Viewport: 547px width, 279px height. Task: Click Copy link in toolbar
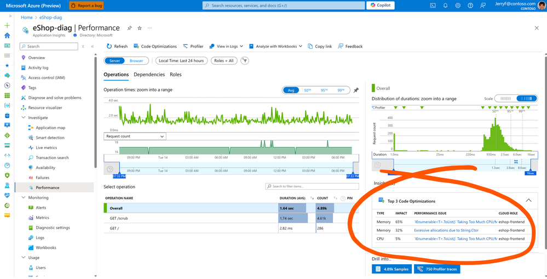pyautogui.click(x=320, y=47)
